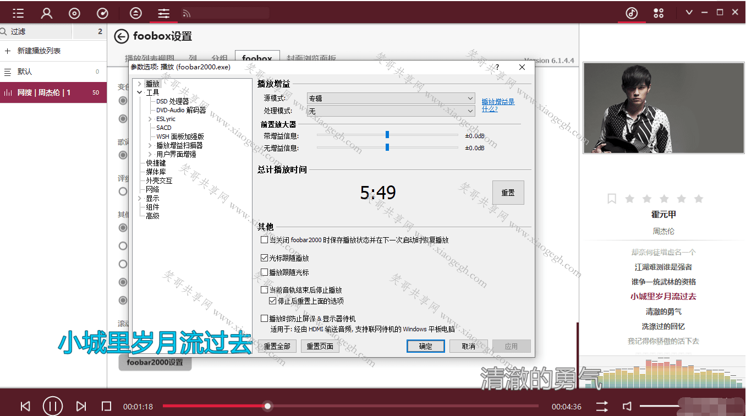The width and height of the screenshot is (746, 416).
Task: Select DVD-Audio 解码器 in the tree
Action: pos(181,110)
